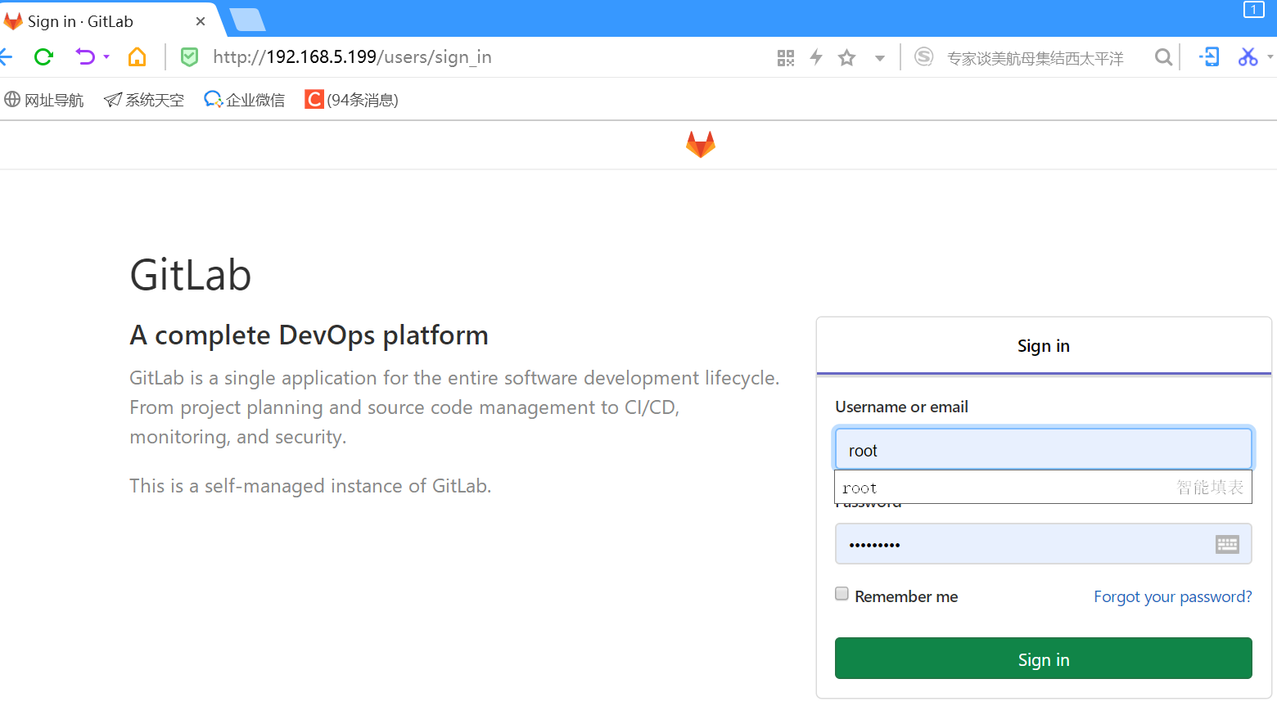The image size is (1277, 706).
Task: Click the green safety shield beside the URL
Action: point(189,57)
